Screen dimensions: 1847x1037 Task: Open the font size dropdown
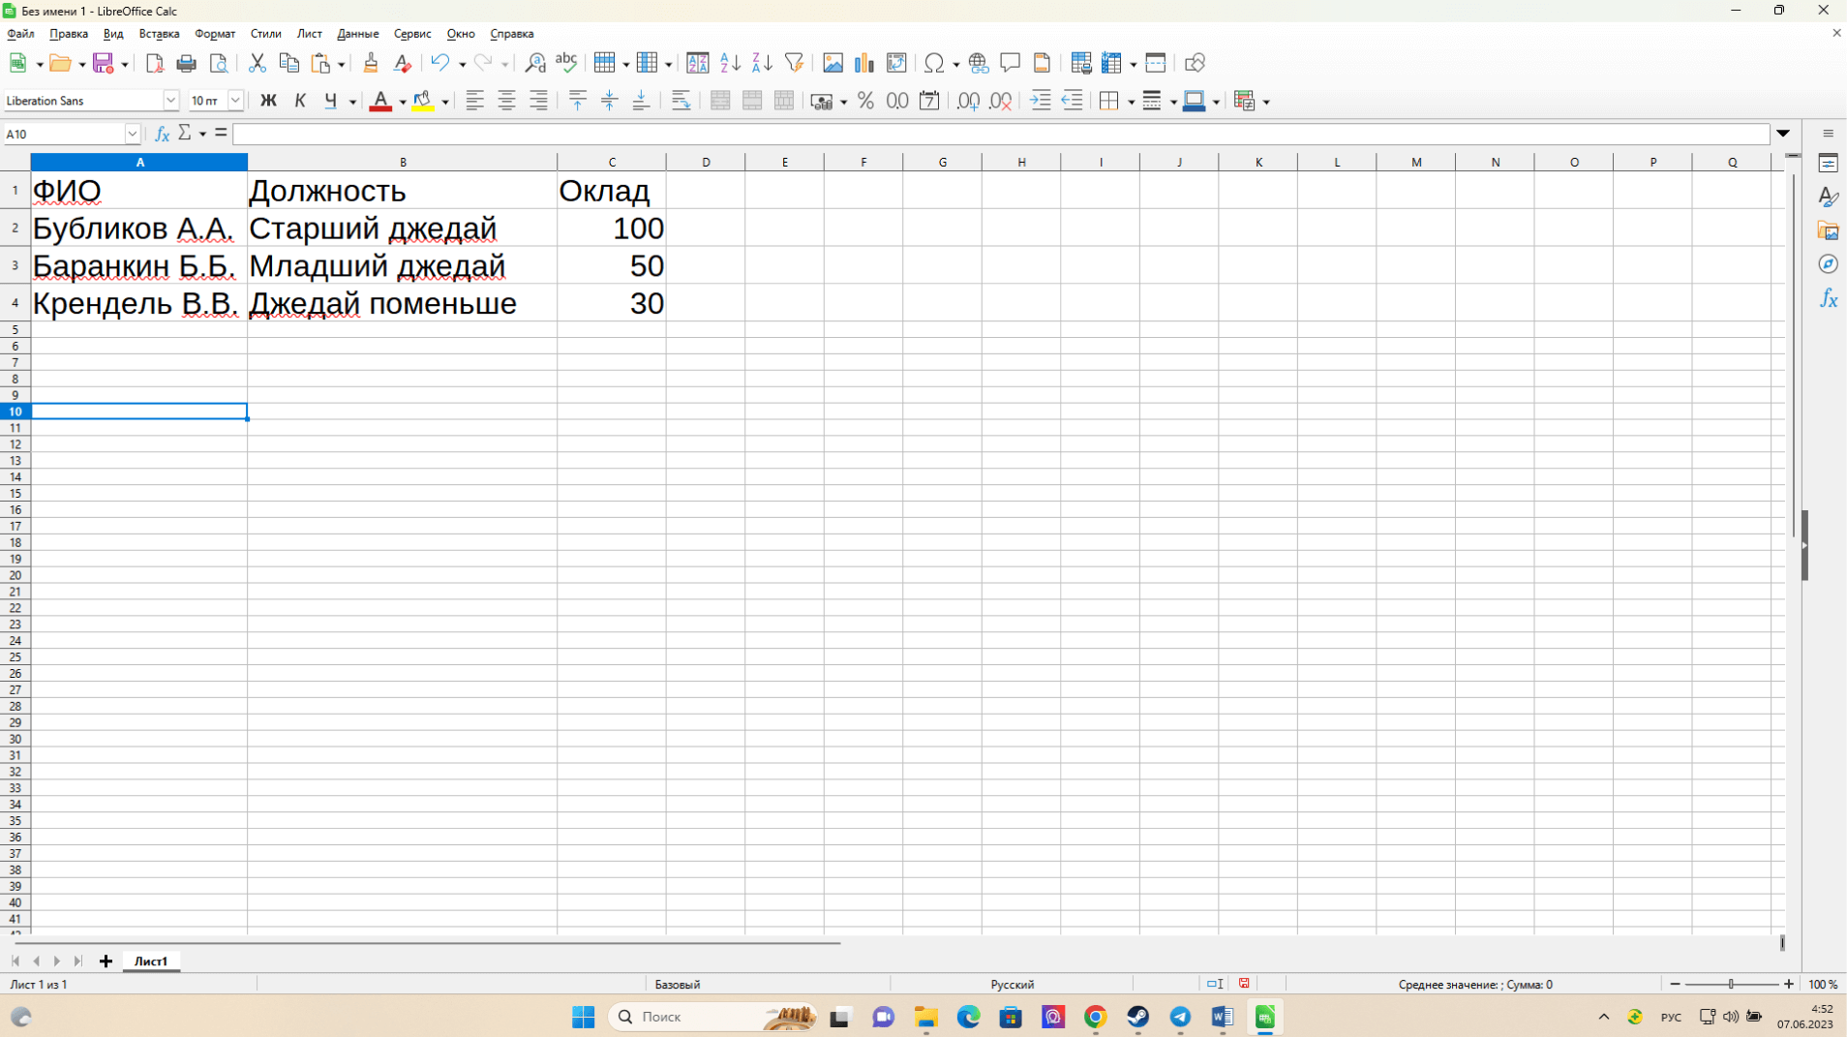[x=235, y=101]
